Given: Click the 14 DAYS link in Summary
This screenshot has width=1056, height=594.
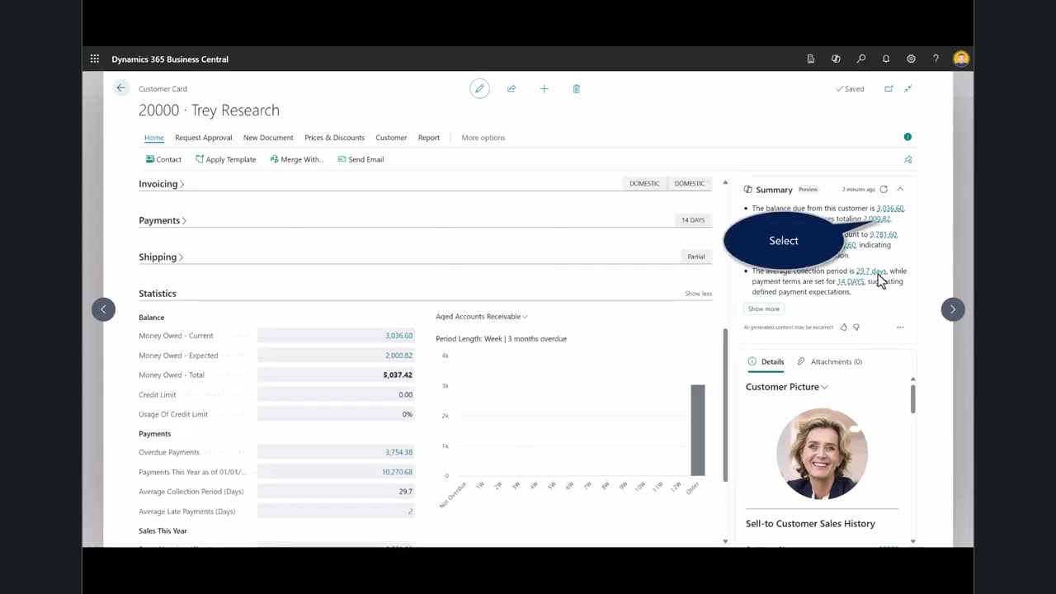Looking at the screenshot, I should [x=851, y=281].
